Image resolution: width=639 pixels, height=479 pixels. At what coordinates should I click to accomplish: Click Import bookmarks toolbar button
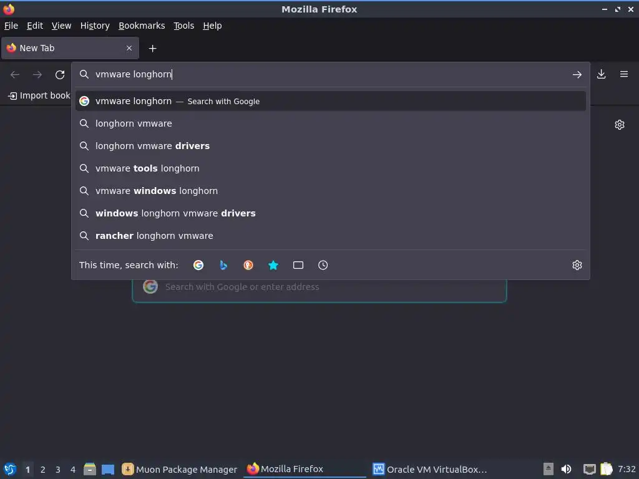click(x=39, y=95)
